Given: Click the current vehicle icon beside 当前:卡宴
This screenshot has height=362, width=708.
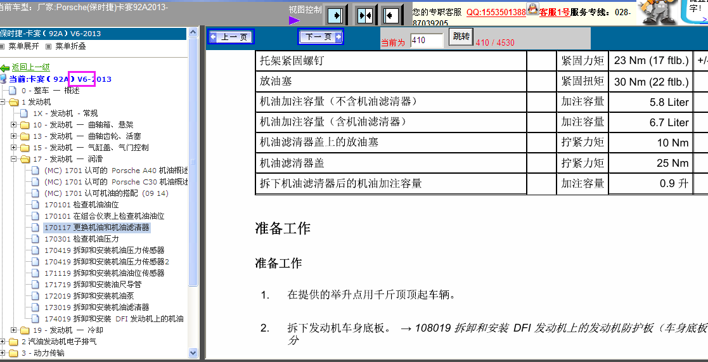Looking at the screenshot, I should (4, 79).
